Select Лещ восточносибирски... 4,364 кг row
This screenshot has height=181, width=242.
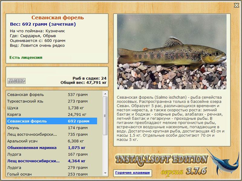(x=52, y=161)
